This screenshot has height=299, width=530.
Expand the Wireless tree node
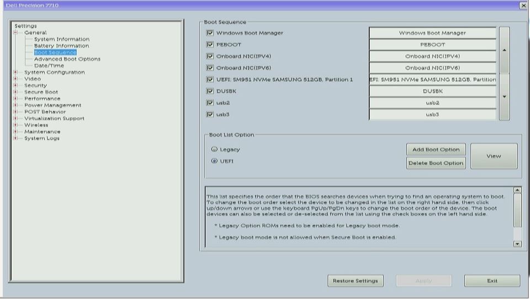(15, 125)
